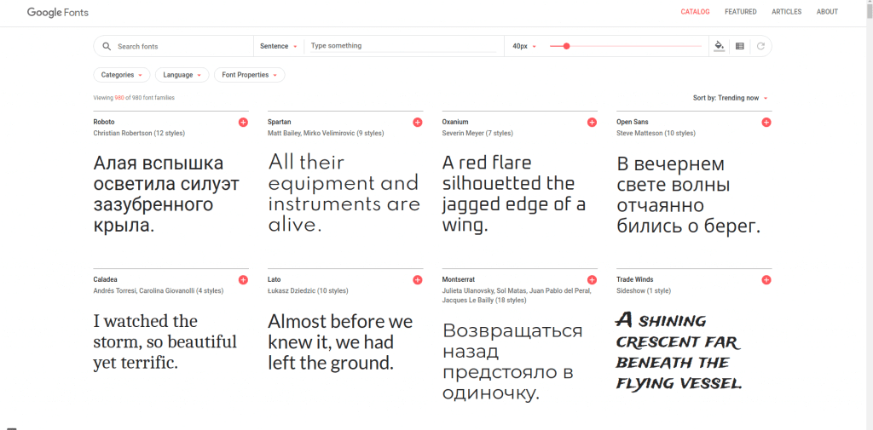Open the Oxanium font name link

[455, 122]
